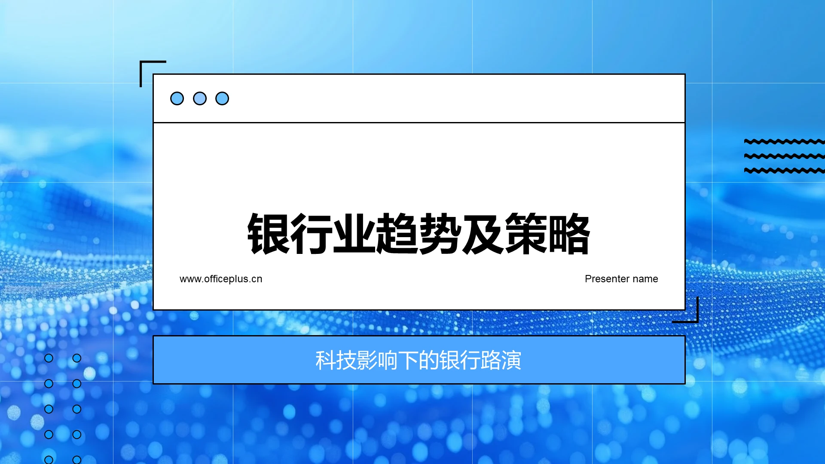Open the www.officeplus.cn link
The image size is (825, 464).
(221, 279)
